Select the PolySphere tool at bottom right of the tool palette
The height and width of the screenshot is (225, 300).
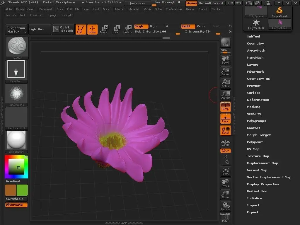279,24
